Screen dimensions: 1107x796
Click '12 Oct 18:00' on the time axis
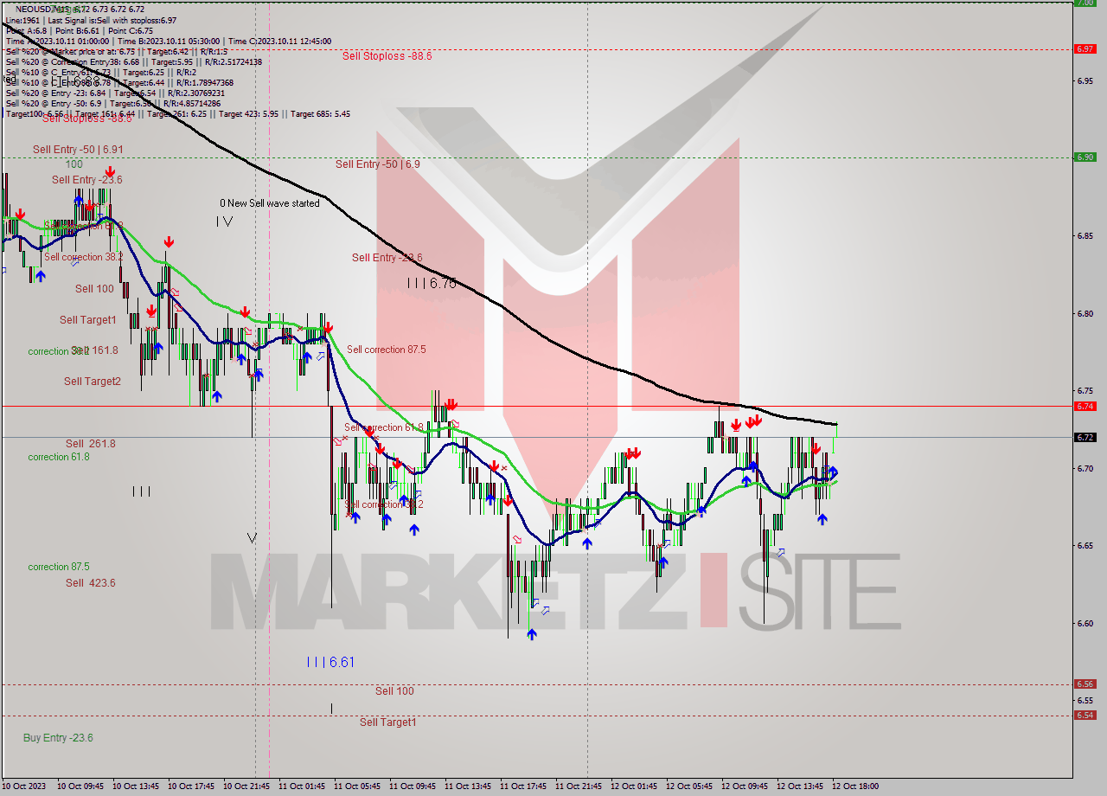tap(855, 786)
